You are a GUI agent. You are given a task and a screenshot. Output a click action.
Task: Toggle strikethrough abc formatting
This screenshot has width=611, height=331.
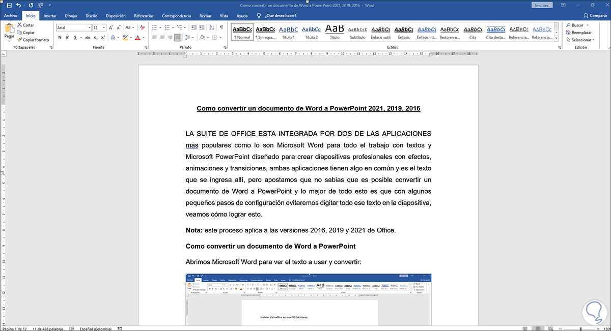[87, 37]
